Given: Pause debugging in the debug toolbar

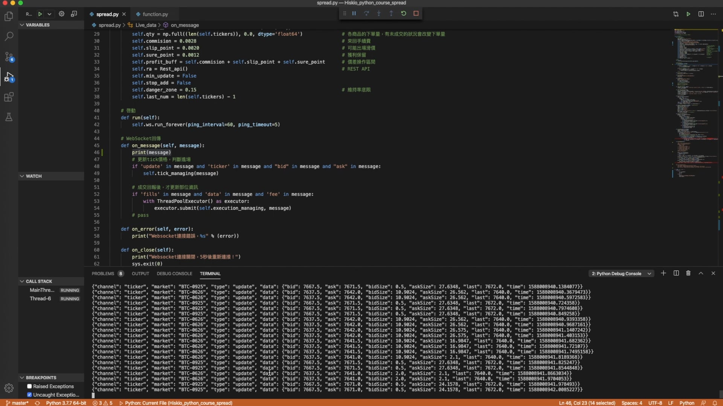Looking at the screenshot, I should click(x=354, y=14).
